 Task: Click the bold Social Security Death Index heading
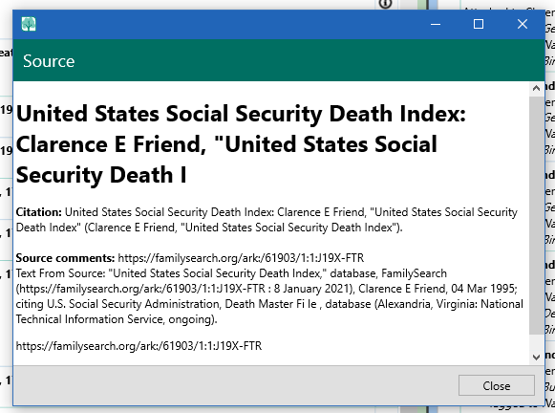click(241, 144)
